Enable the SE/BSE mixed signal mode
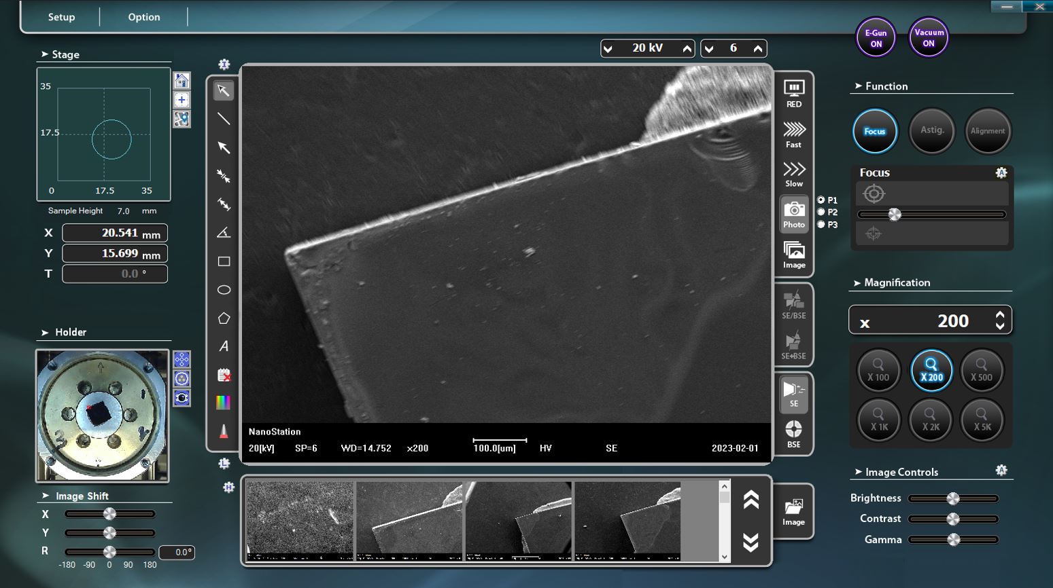 click(793, 306)
